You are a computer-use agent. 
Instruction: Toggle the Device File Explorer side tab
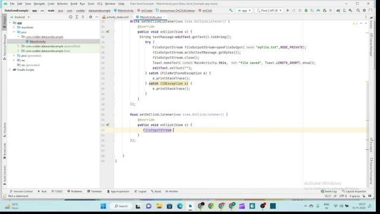(x=371, y=171)
